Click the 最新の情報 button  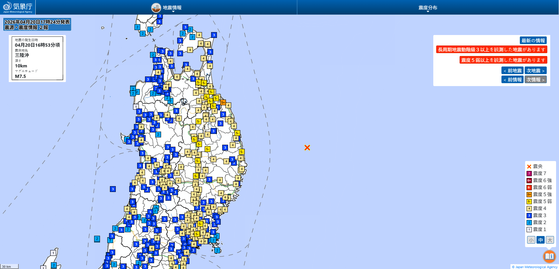coord(533,41)
